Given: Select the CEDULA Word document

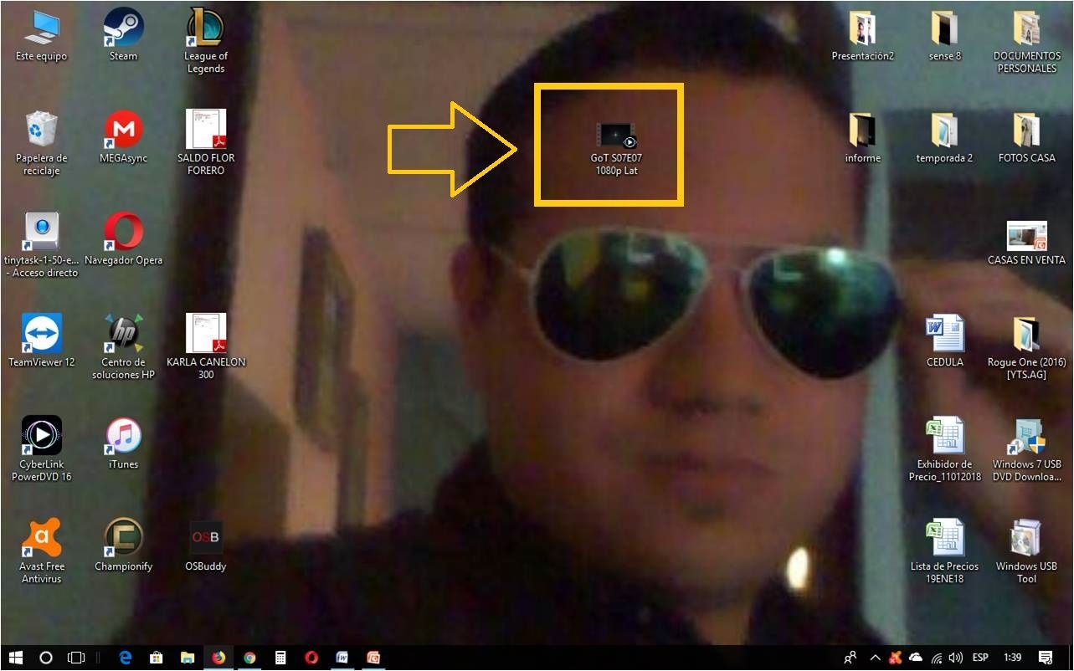Looking at the screenshot, I should (944, 342).
